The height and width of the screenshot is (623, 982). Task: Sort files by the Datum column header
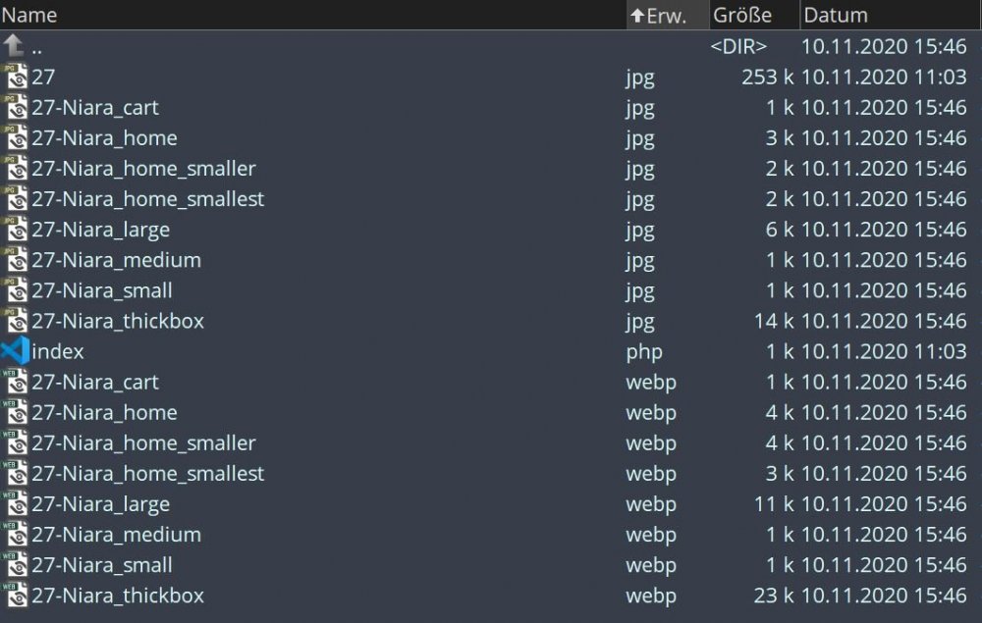coord(835,15)
